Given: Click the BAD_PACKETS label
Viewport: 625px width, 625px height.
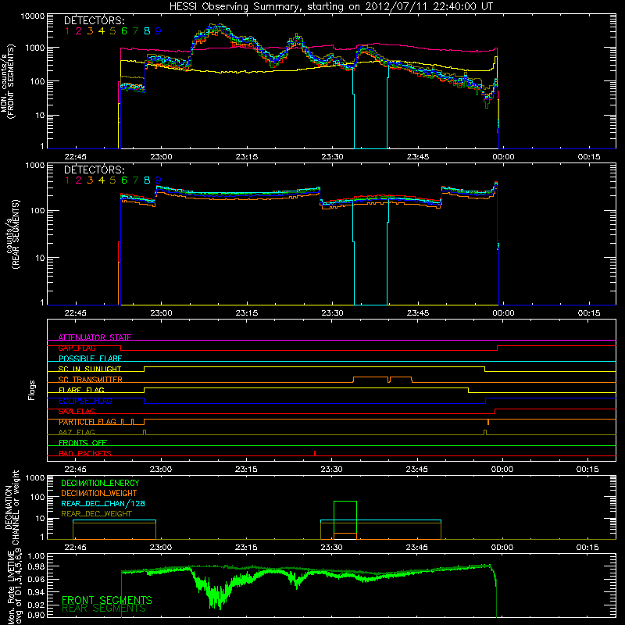Looking at the screenshot, I should (x=85, y=454).
